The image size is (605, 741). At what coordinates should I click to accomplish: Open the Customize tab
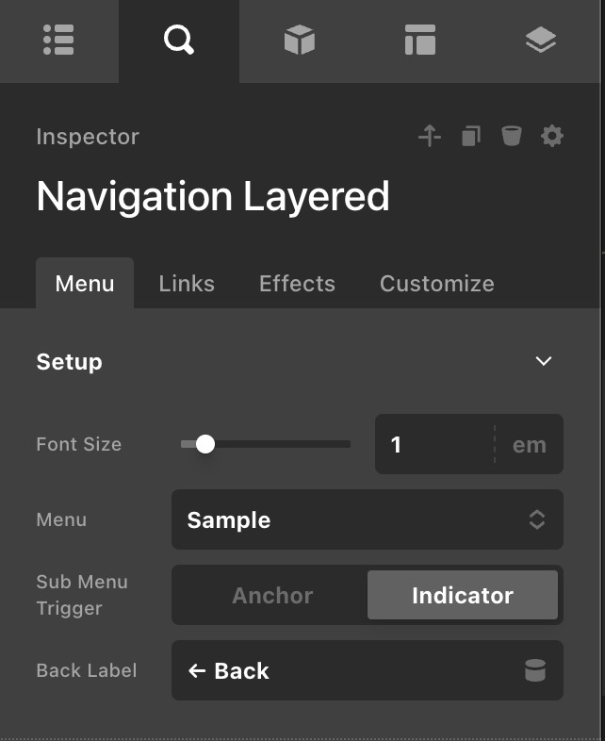click(437, 284)
